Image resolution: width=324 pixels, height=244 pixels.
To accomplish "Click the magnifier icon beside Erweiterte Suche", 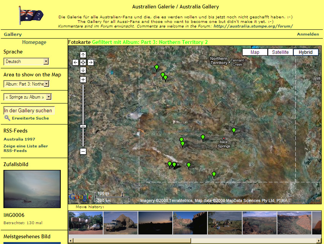I will pyautogui.click(x=7, y=118).
